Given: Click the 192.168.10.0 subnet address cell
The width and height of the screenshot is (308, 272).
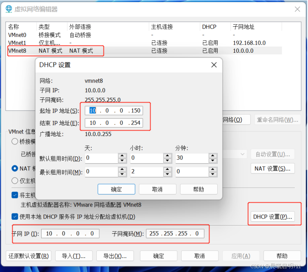Looking at the screenshot, I should click(x=249, y=42).
